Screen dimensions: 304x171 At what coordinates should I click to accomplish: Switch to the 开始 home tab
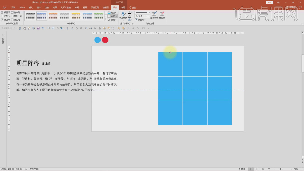point(14,8)
